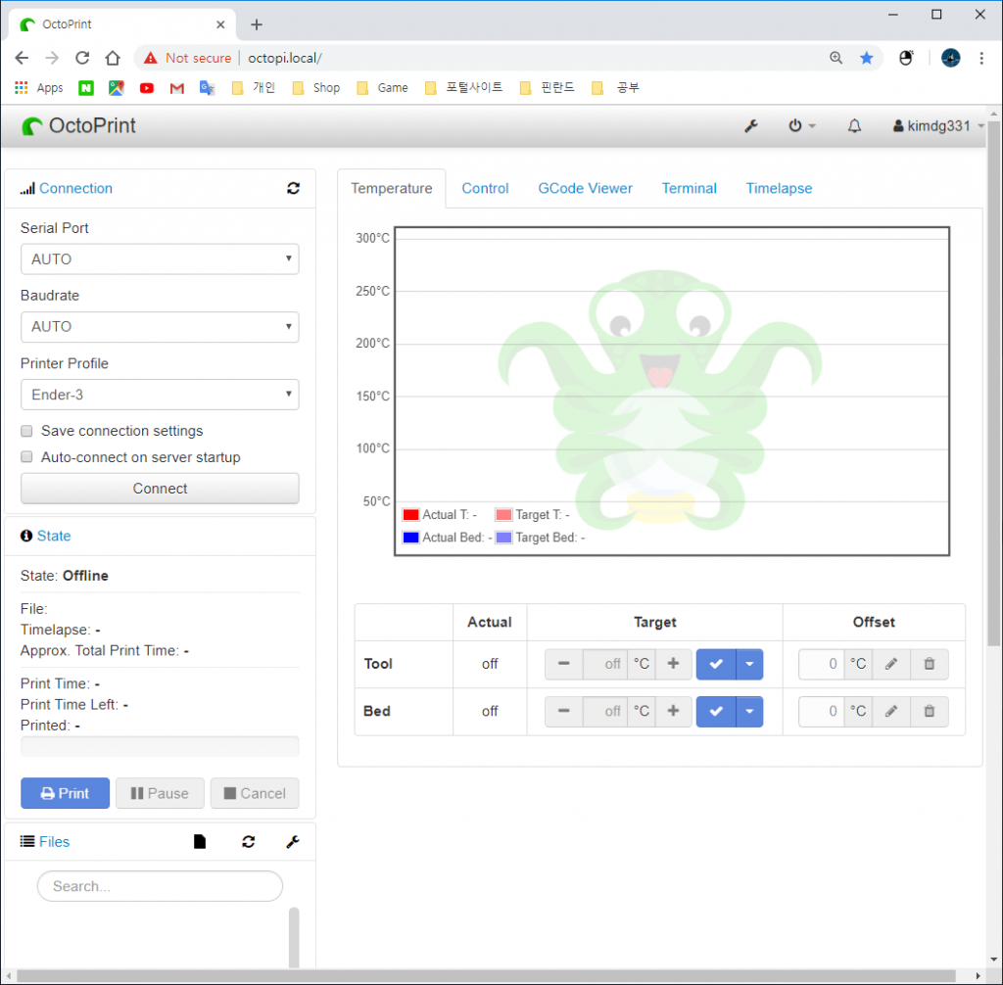Open the Baudrate dropdown

[160, 327]
